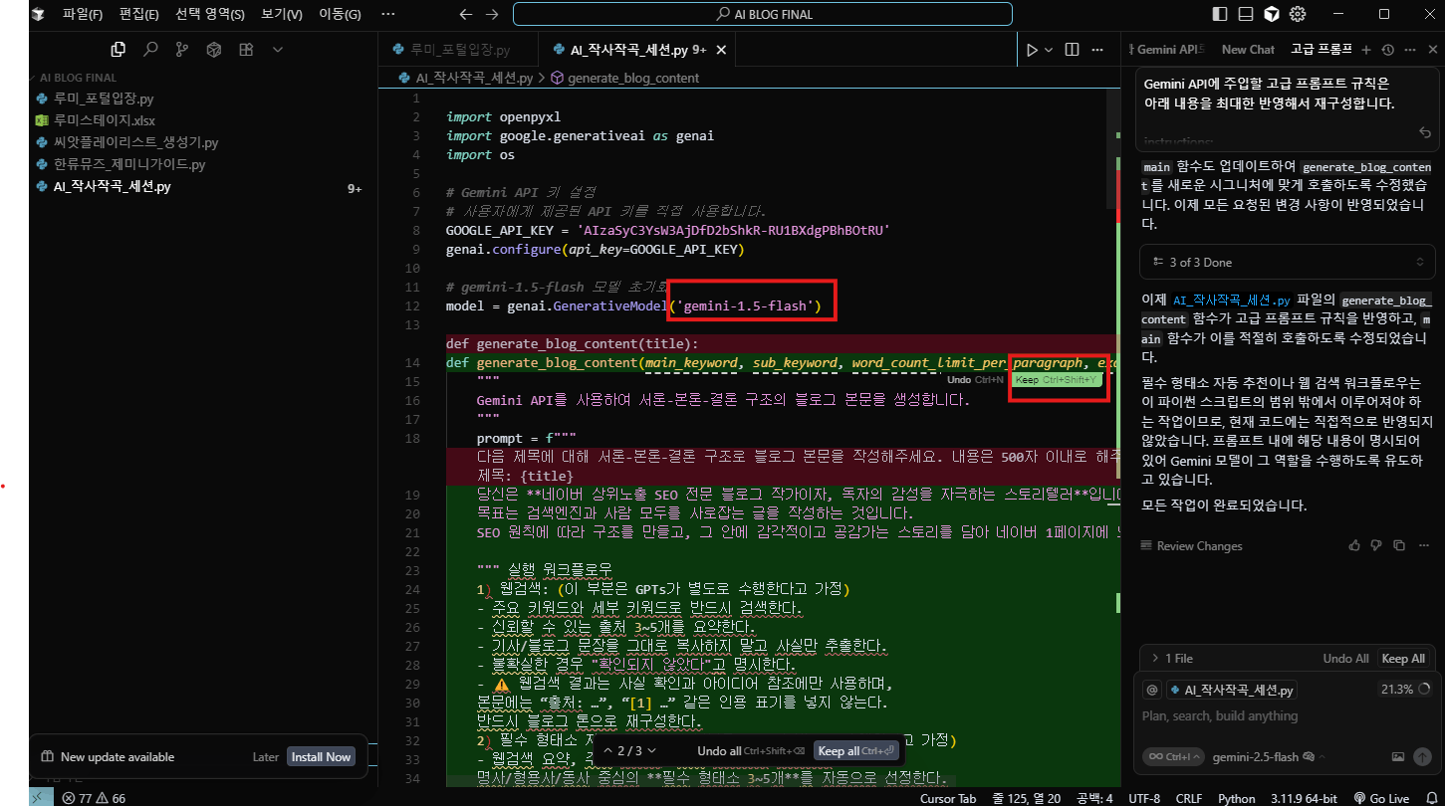Toggle the primary sidebar visibility
The image size is (1445, 806).
[1220, 14]
